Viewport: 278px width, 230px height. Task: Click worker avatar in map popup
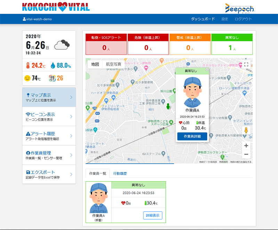point(192,92)
